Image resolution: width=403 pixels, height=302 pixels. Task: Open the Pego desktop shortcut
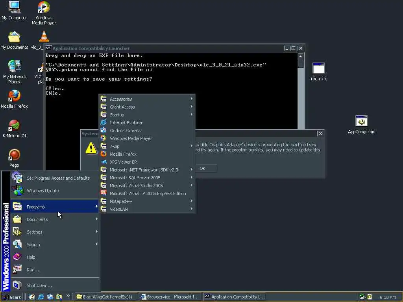pos(14,158)
